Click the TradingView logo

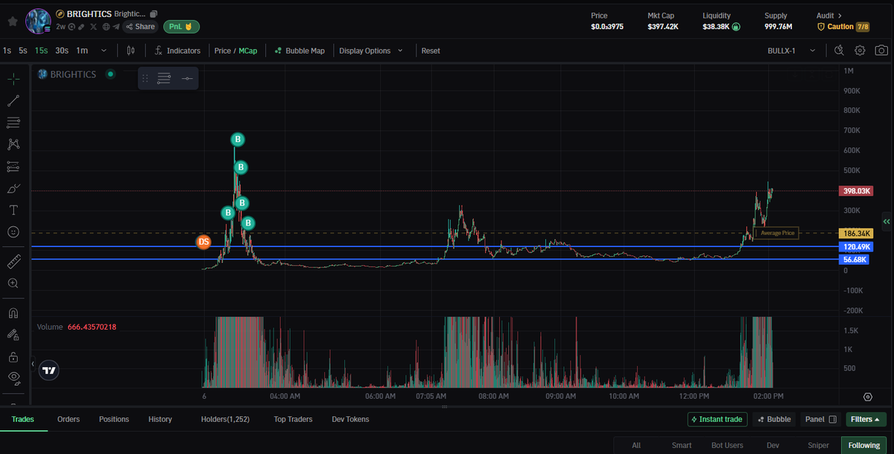coord(49,370)
